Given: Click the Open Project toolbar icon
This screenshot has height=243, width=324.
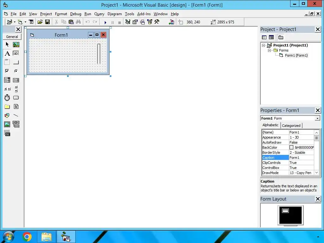Looking at the screenshot, I should (40, 22).
